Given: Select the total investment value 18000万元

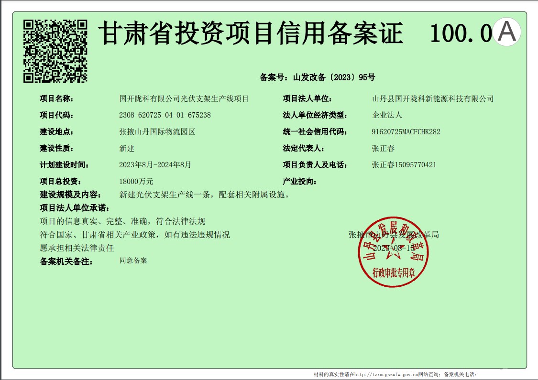Looking at the screenshot, I should point(136,182).
